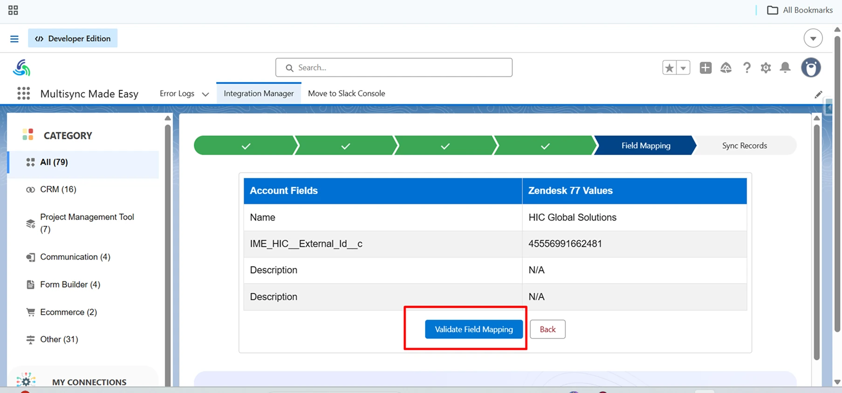Select the Field Mapping step

point(646,146)
